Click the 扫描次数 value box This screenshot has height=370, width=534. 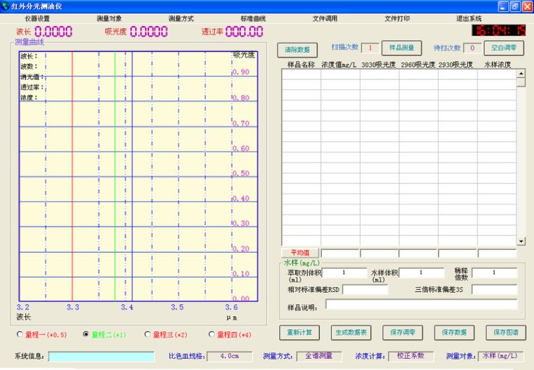coord(370,48)
